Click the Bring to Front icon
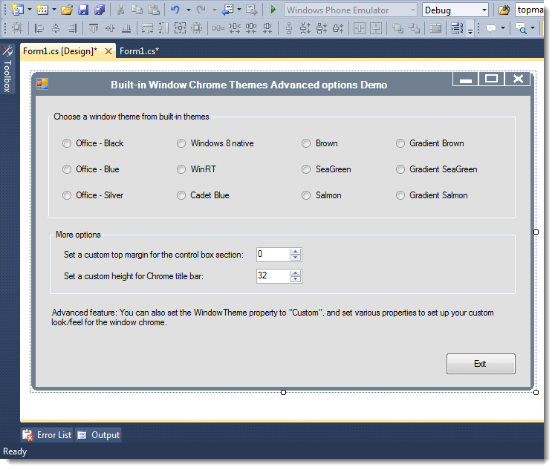 397,27
